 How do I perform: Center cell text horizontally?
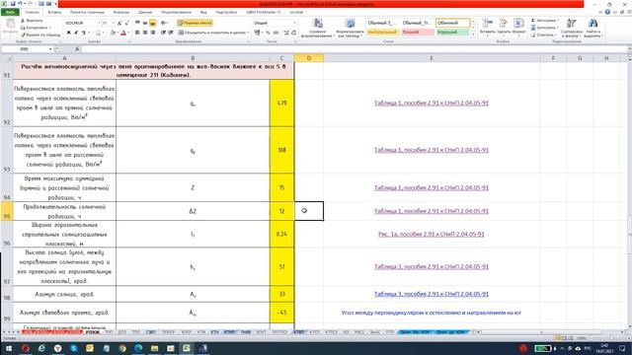coord(145,33)
